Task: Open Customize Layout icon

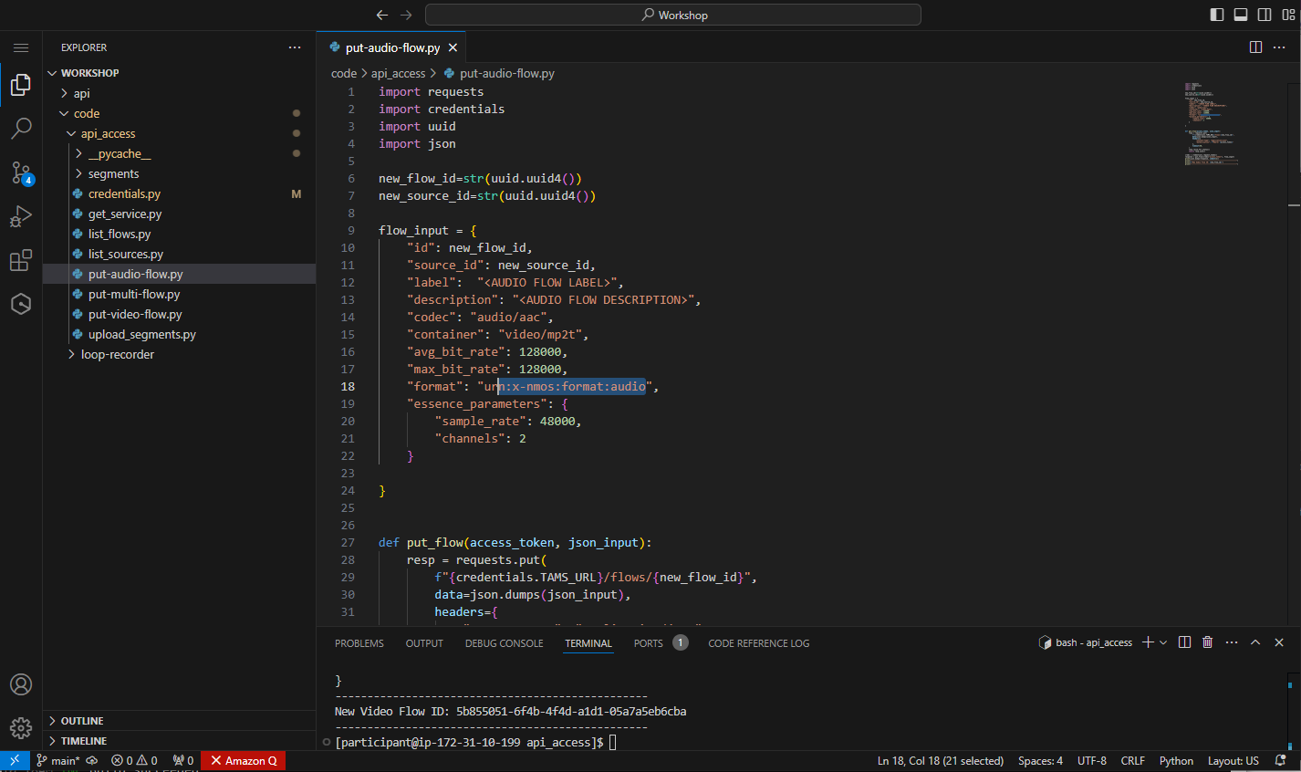Action: tap(1288, 15)
